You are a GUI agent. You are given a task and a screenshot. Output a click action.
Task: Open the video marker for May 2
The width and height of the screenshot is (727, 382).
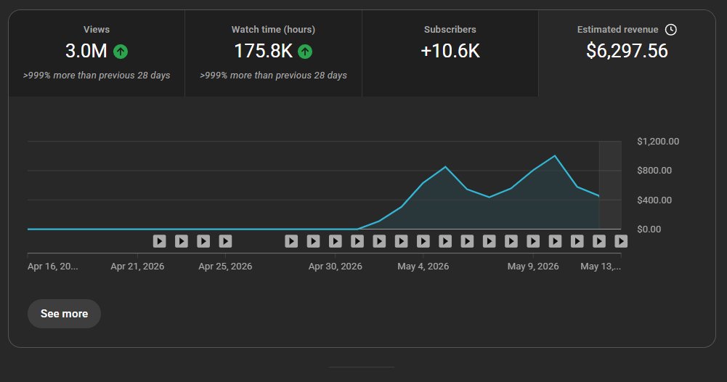379,241
